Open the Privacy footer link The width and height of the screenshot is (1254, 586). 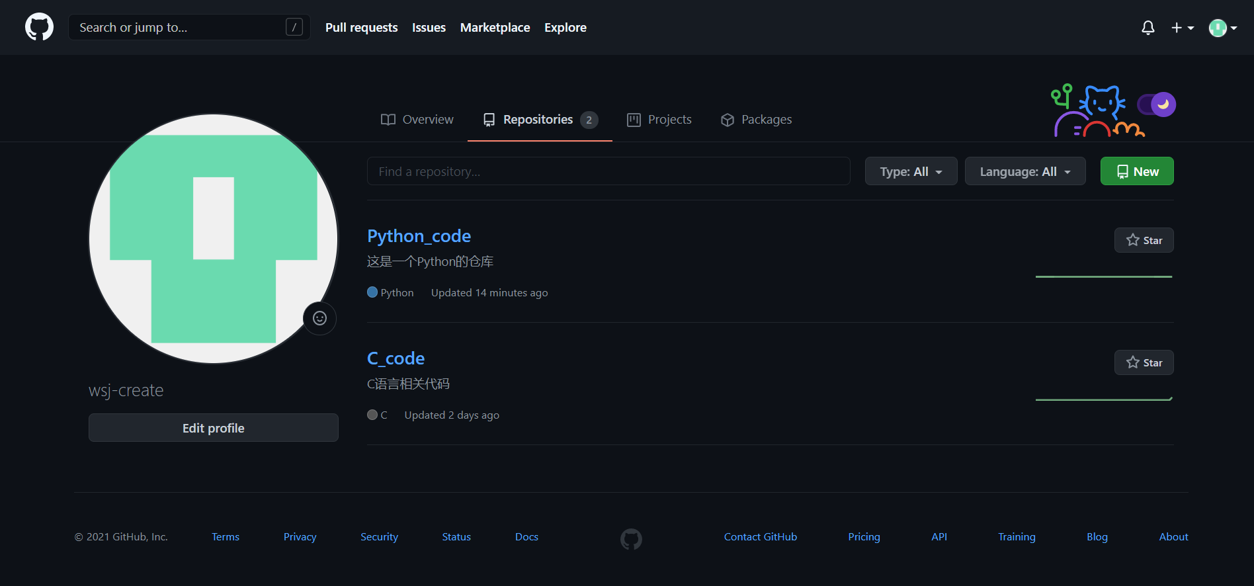tap(300, 537)
